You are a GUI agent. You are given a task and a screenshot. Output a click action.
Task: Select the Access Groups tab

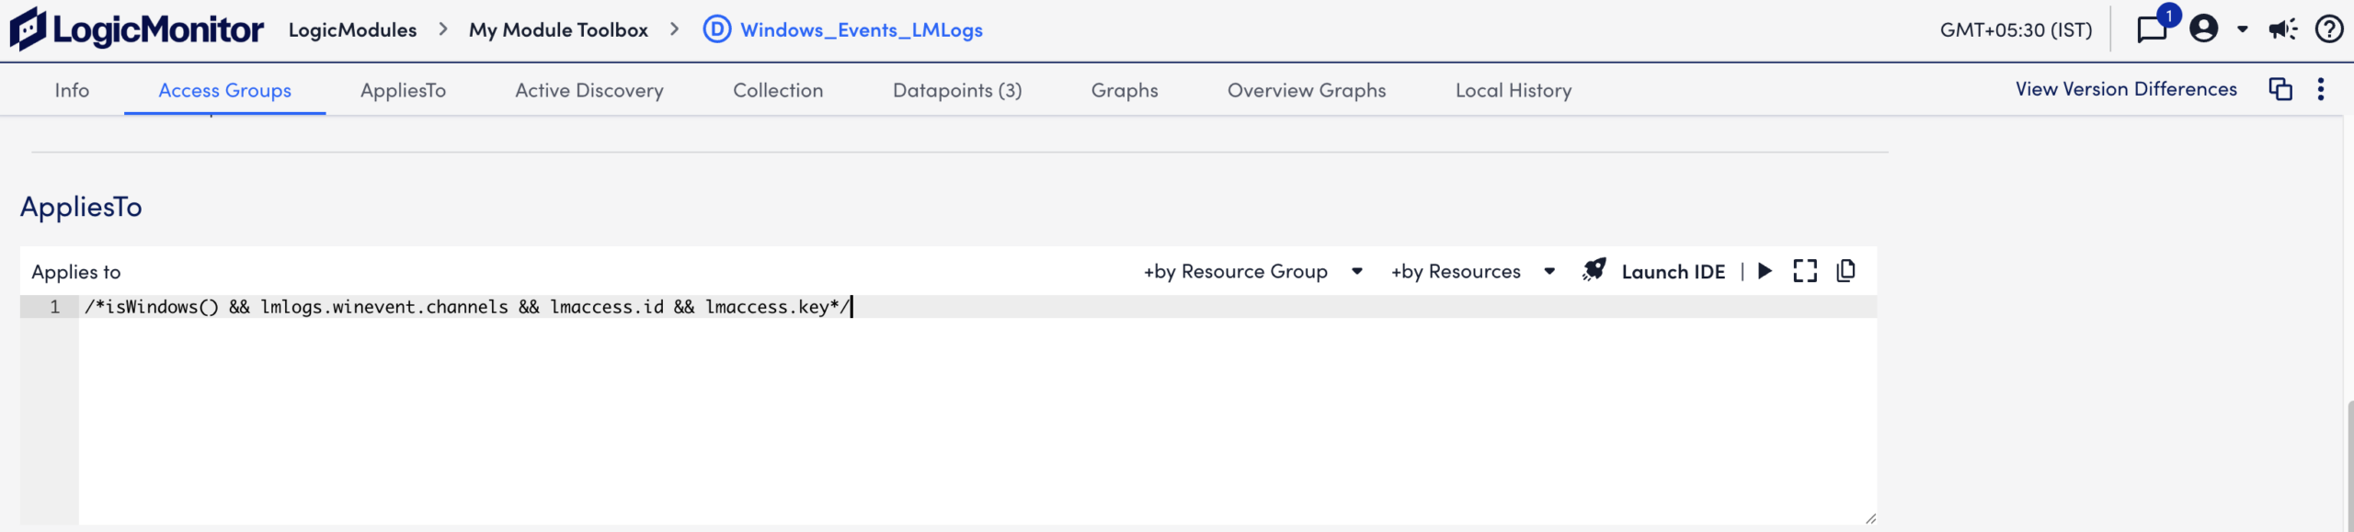click(x=224, y=90)
